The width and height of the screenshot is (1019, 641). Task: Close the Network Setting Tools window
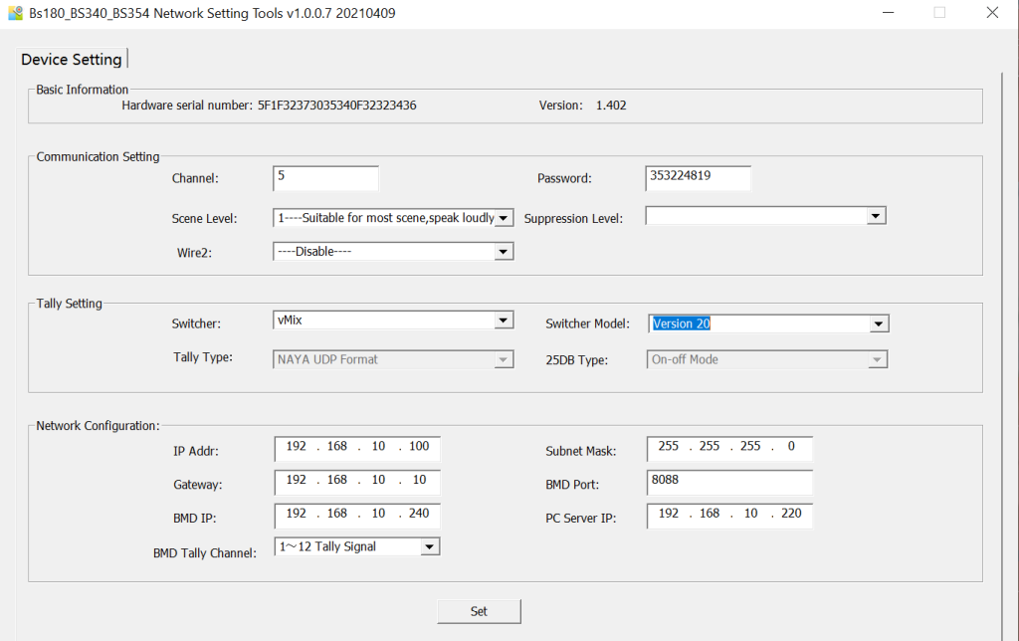tap(990, 13)
